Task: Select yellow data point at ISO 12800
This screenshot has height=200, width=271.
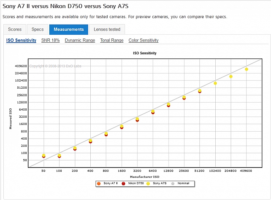Action: click(169, 104)
